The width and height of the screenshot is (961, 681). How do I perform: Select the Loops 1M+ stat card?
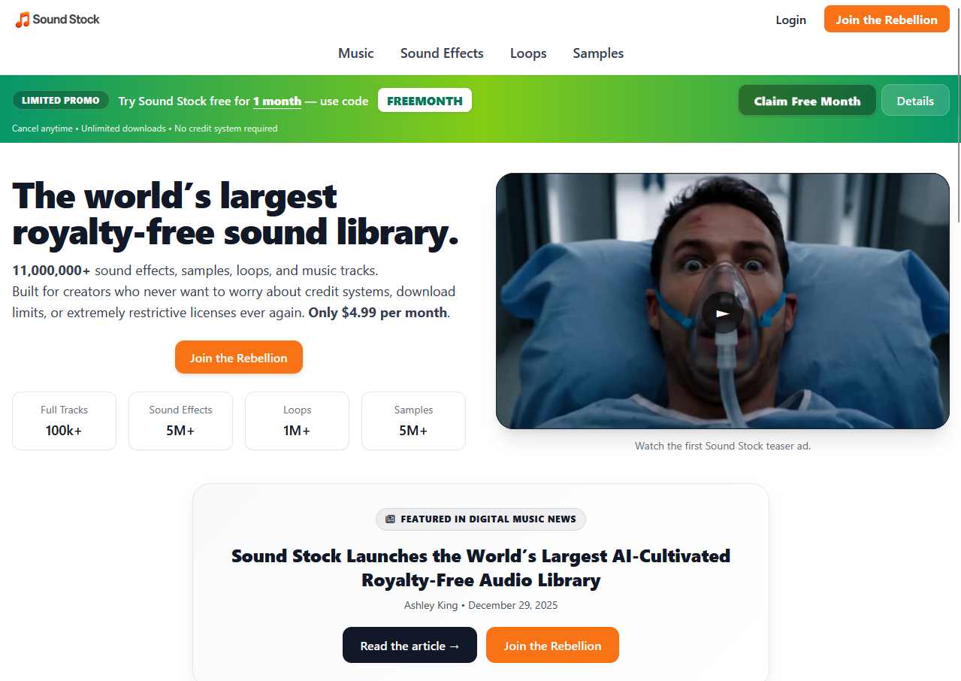click(x=297, y=421)
